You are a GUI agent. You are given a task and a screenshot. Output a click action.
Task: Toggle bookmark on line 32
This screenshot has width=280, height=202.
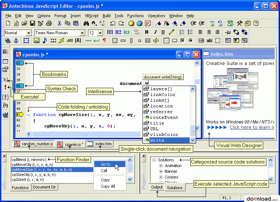(20, 63)
